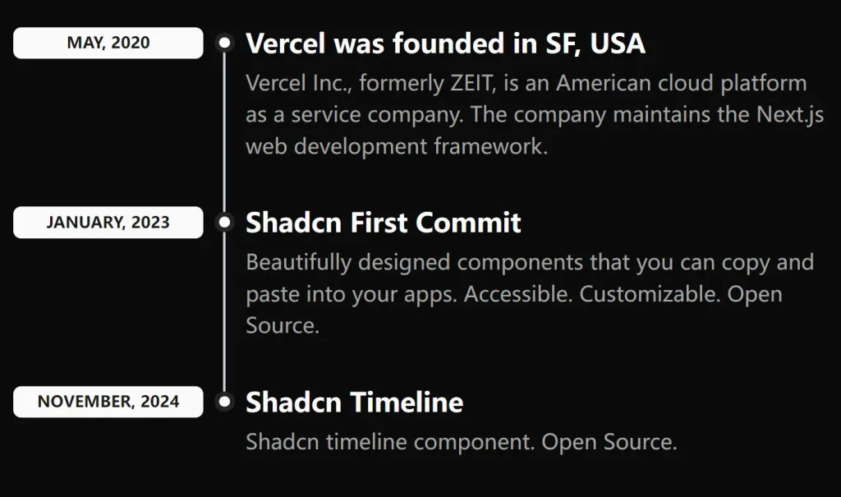Screen dimensions: 841x497
Task: Click the JANUARY, 2023 date pill
Action: point(108,222)
